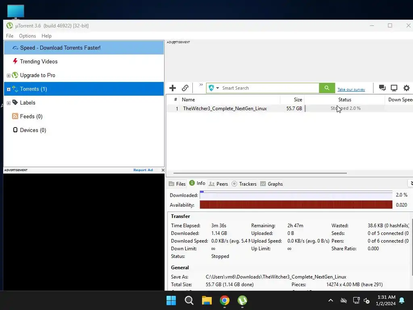Image resolution: width=413 pixels, height=310 pixels.
Task: Sort by the Down Speed column header
Action: tap(399, 100)
